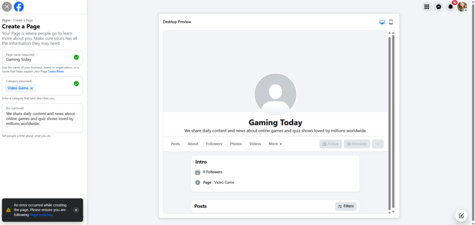Click the Intro heading
475x225 pixels.
click(201, 162)
